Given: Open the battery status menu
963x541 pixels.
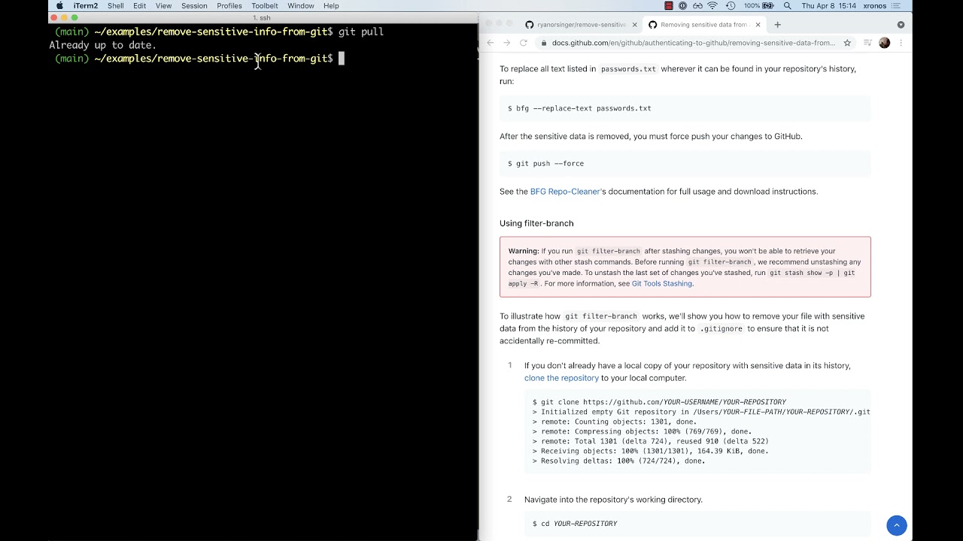Looking at the screenshot, I should coord(758,6).
